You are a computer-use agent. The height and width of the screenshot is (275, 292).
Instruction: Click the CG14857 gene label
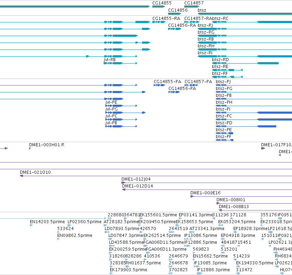[x=194, y=3]
